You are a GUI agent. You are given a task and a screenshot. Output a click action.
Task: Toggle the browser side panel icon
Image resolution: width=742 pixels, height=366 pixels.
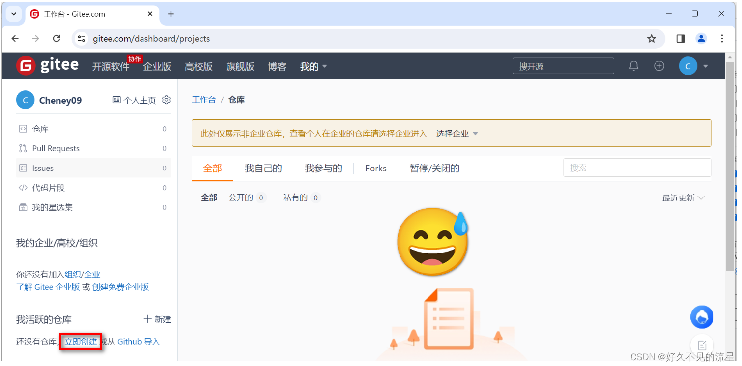pos(681,38)
